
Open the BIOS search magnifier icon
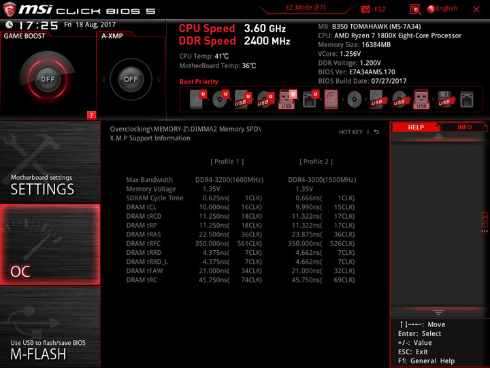[x=415, y=10]
